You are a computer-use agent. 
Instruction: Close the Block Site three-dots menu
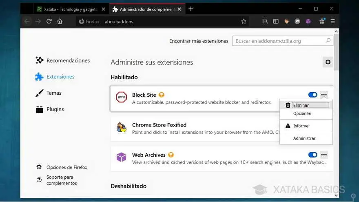pyautogui.click(x=324, y=95)
